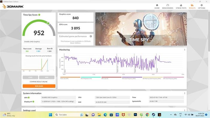This screenshot has height=118, width=210.
Task: Click the Wi-Fi network tray icon
Action: 186,115
